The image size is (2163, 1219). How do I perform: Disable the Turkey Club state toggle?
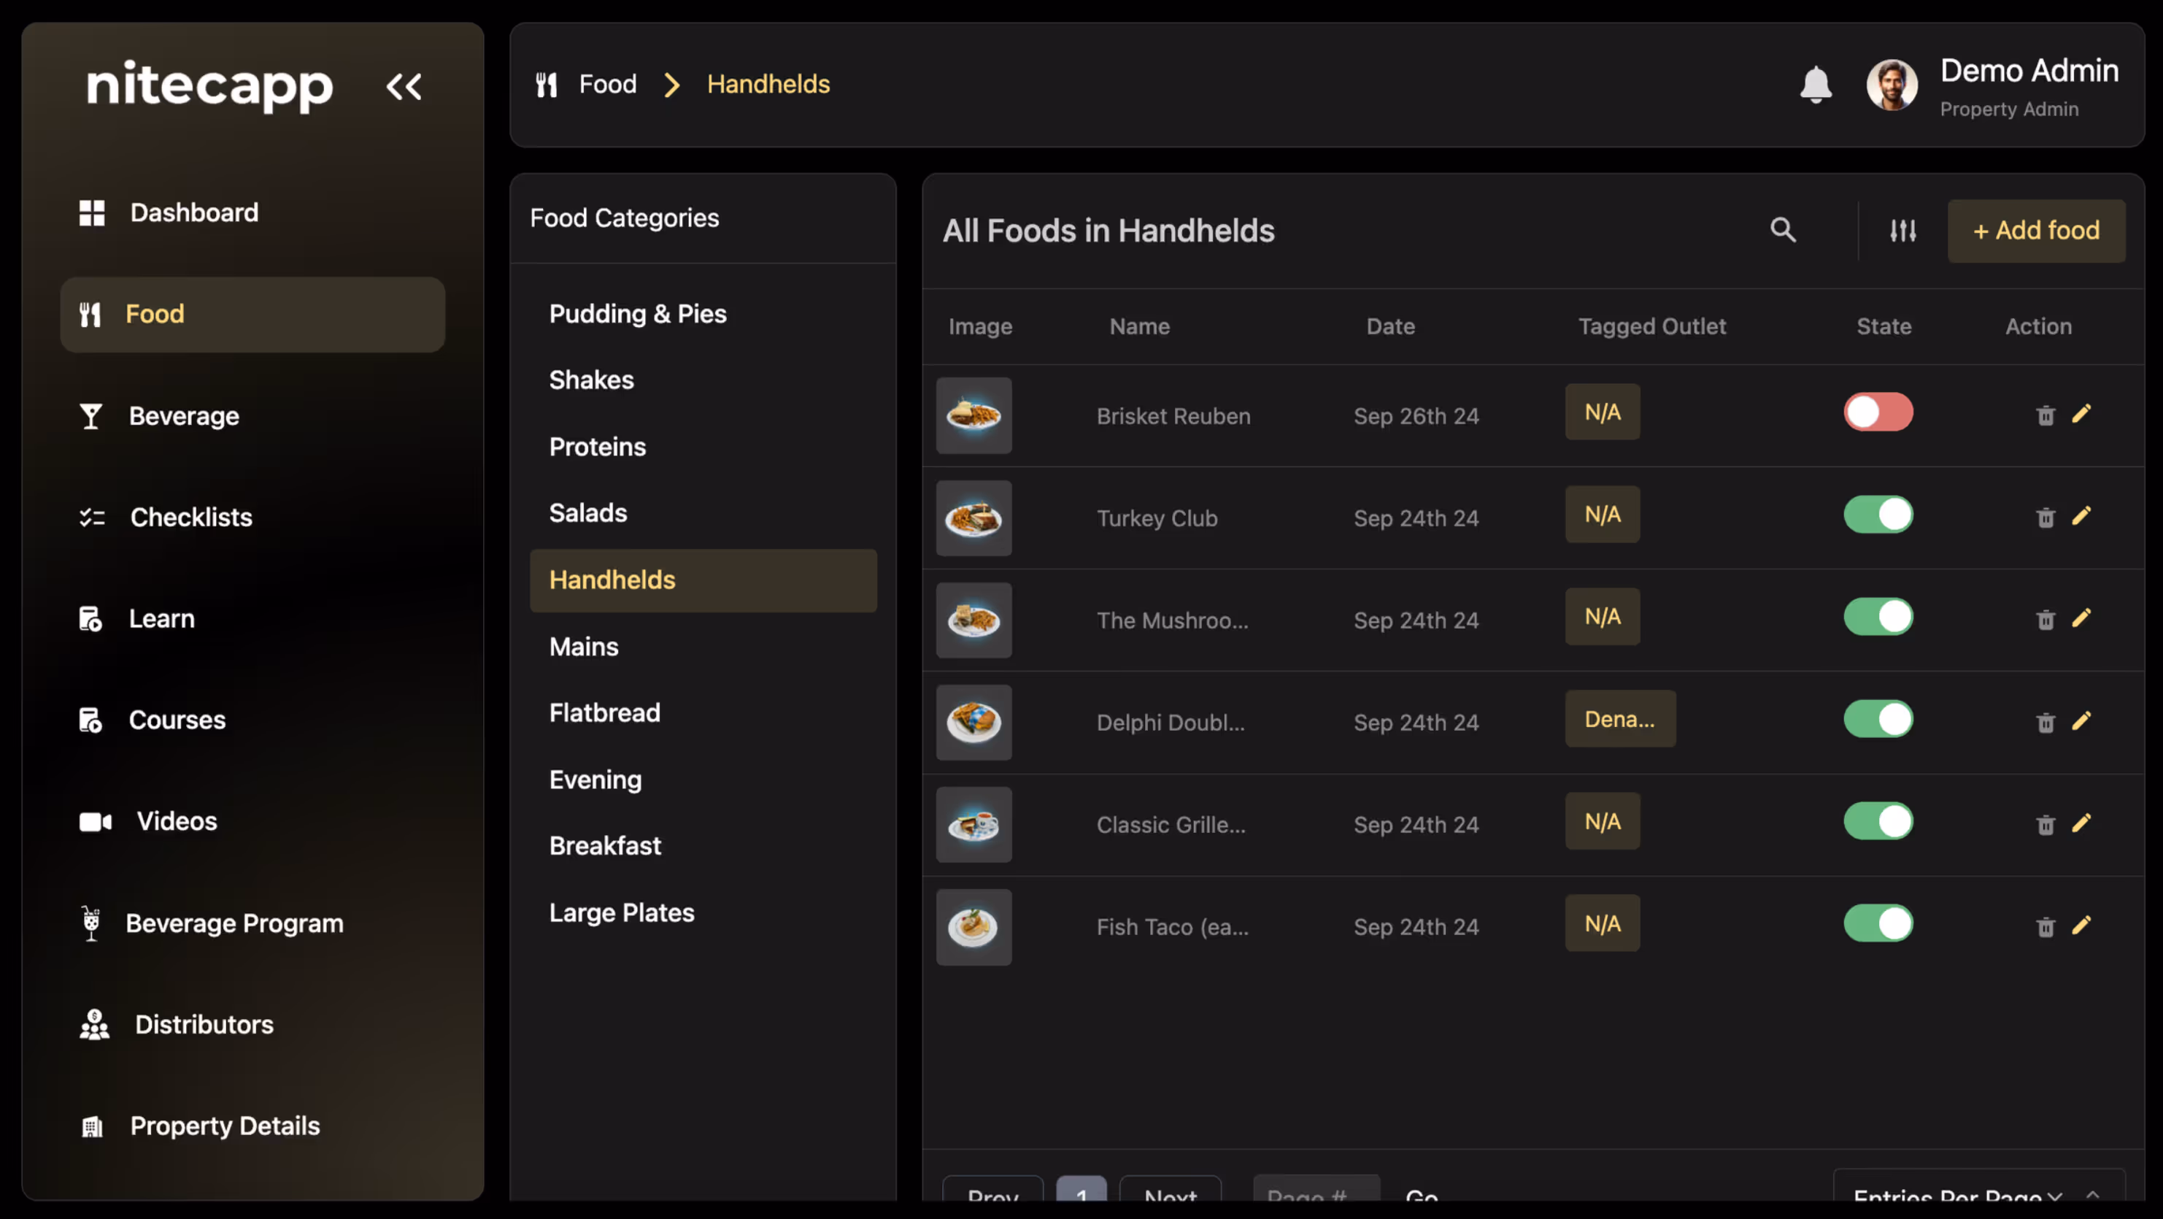1878,514
